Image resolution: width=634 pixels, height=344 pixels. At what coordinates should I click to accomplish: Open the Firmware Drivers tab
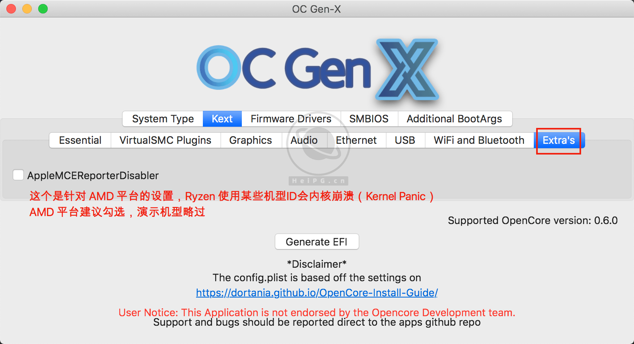coord(291,119)
